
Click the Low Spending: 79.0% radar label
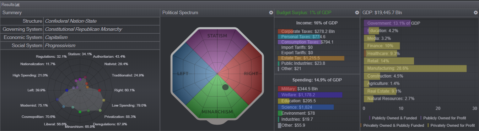tap(129, 106)
